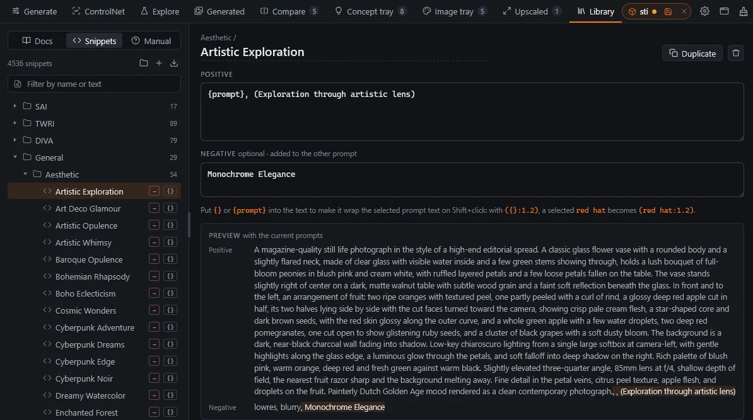Toggle the braces button on Baroque Opulence
753x420 pixels.
[170, 259]
